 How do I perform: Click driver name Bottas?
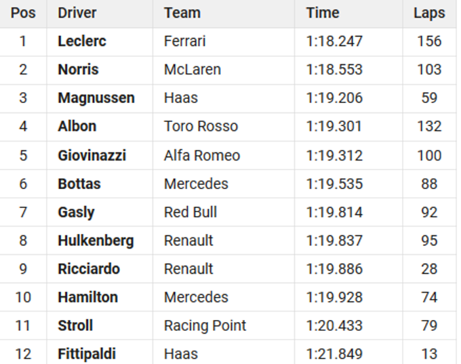click(x=79, y=184)
